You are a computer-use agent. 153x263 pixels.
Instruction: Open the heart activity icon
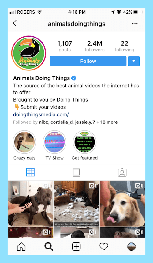click(104, 247)
